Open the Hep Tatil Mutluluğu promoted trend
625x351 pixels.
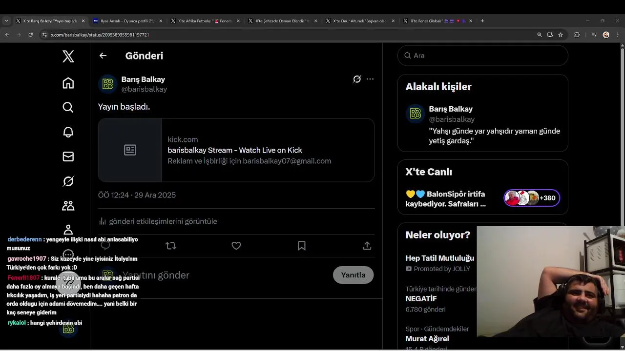click(x=440, y=258)
